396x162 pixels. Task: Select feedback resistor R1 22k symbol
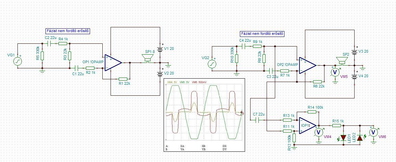tap(123, 79)
